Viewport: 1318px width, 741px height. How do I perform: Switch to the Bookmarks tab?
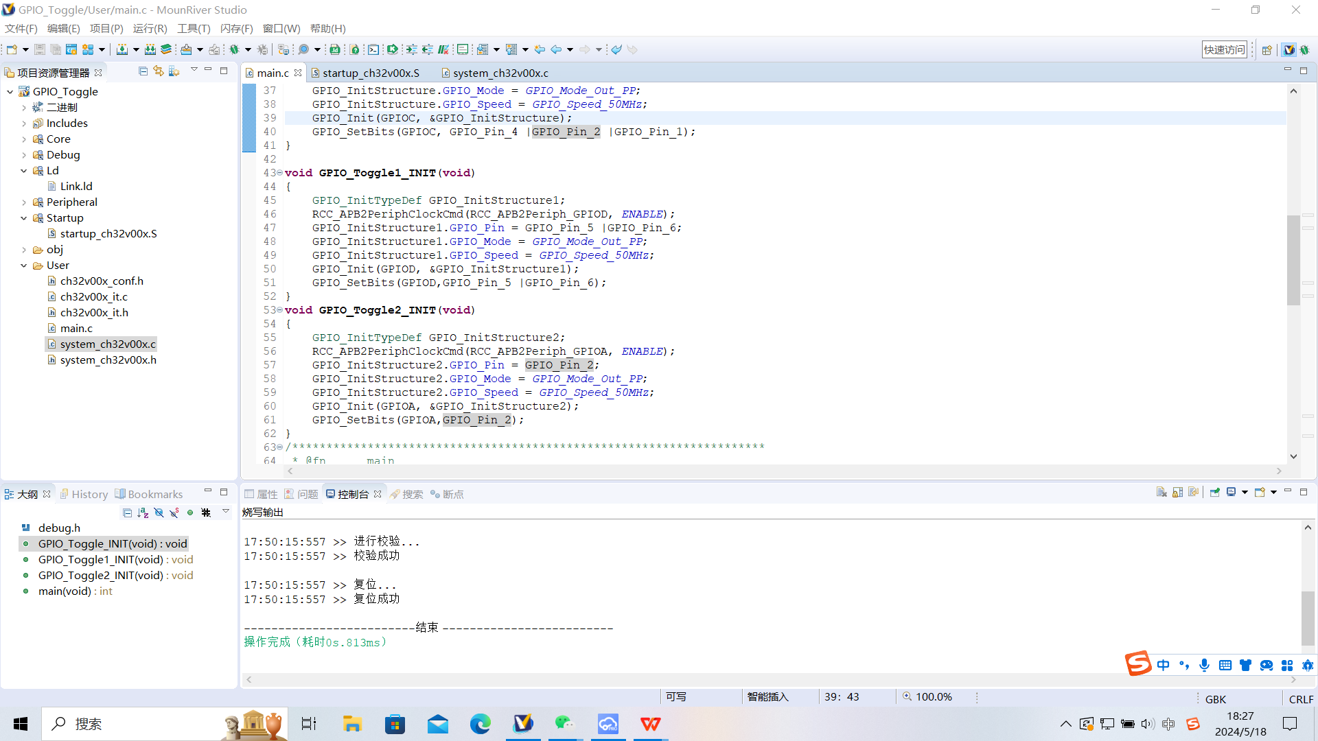[x=149, y=494]
